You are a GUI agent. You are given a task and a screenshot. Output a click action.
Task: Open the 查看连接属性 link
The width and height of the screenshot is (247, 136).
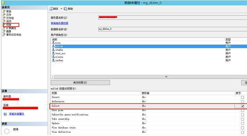tap(17, 114)
